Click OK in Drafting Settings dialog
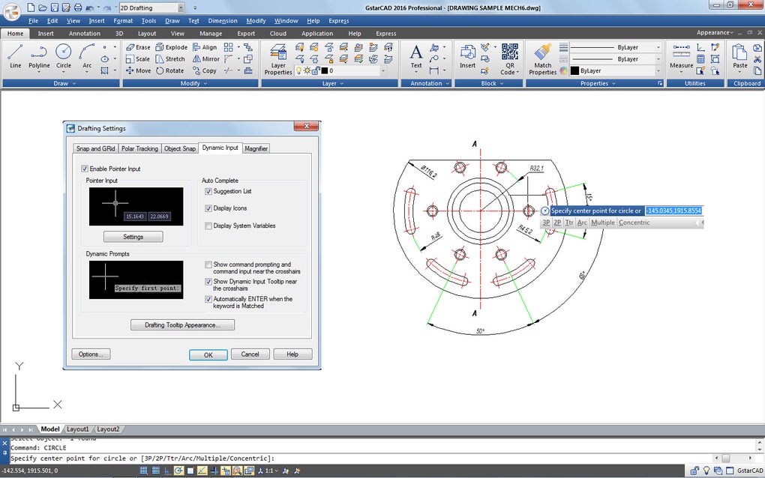Screen dimensions: 765x478 tap(208, 354)
